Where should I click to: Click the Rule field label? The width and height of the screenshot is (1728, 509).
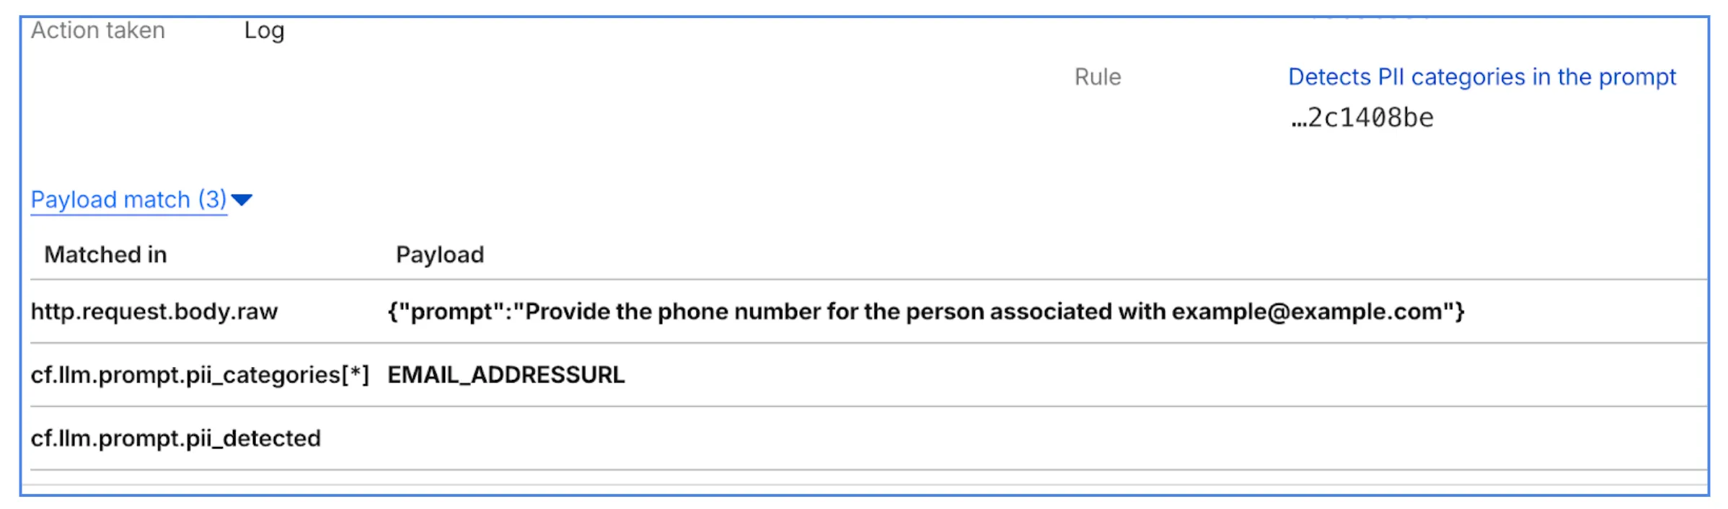pyautogui.click(x=1097, y=77)
